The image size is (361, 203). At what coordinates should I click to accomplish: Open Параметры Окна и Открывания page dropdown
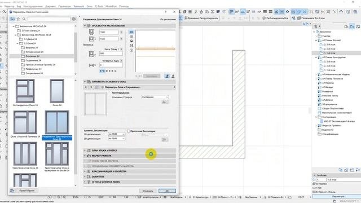point(138,87)
